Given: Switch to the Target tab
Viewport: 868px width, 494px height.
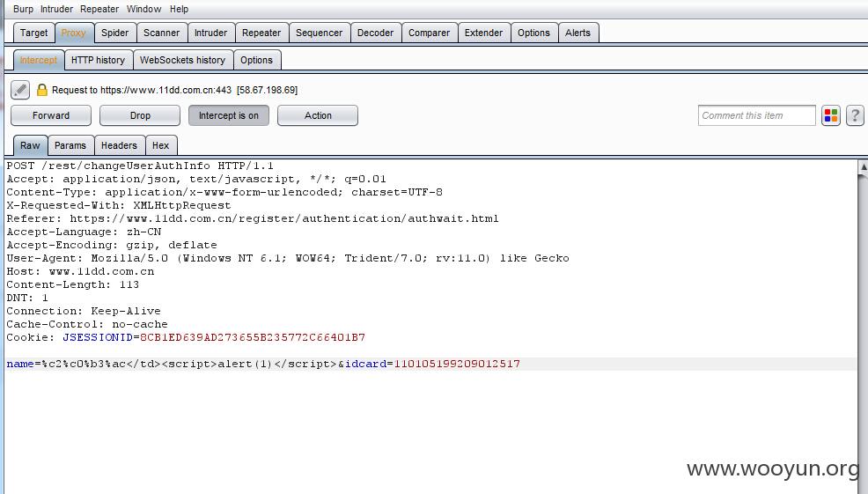Looking at the screenshot, I should coord(33,33).
